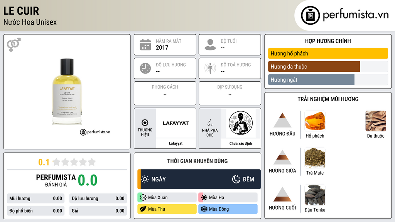Click the Hợp hương chính heading
Image resolution: width=395 pixels, height=222 pixels.
pyautogui.click(x=328, y=41)
